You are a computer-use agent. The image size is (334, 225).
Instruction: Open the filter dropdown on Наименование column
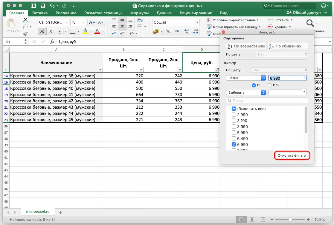[100, 69]
